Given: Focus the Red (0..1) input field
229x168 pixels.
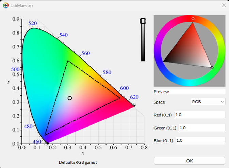Looking at the screenshot, I should click(199, 115).
